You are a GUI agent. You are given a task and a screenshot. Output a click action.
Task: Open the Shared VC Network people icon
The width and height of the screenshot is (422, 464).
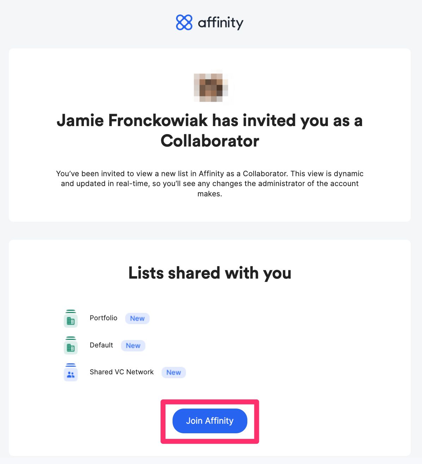coord(71,372)
